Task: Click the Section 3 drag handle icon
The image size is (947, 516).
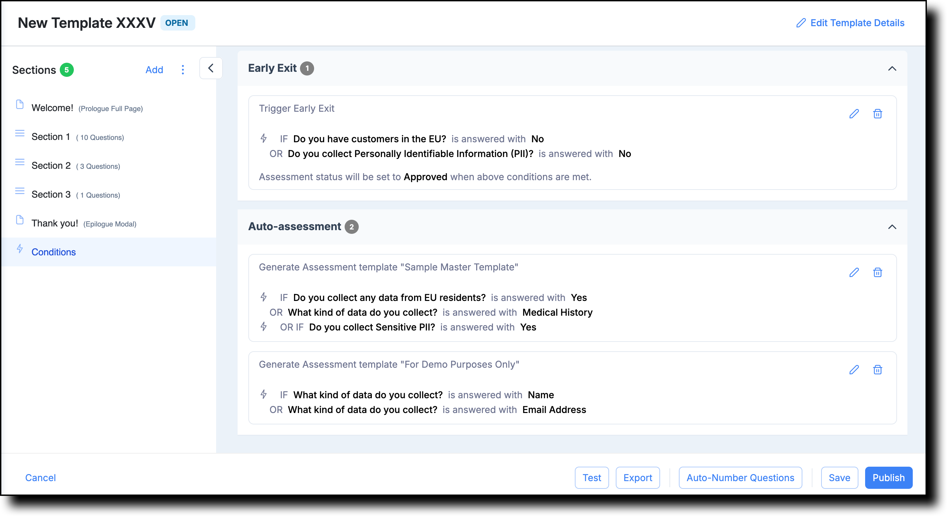Action: pyautogui.click(x=20, y=191)
